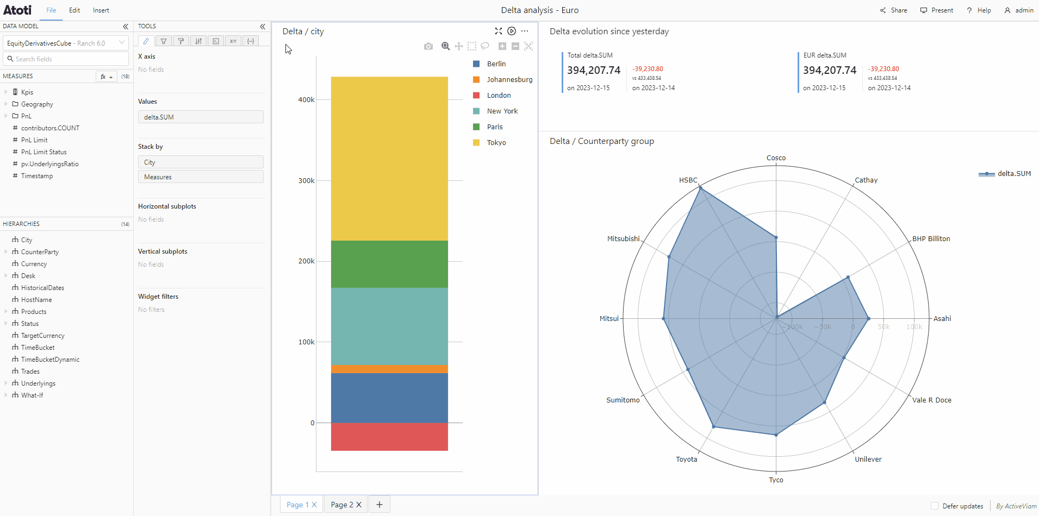Focus the Search fields input
1039x516 pixels.
click(66, 59)
